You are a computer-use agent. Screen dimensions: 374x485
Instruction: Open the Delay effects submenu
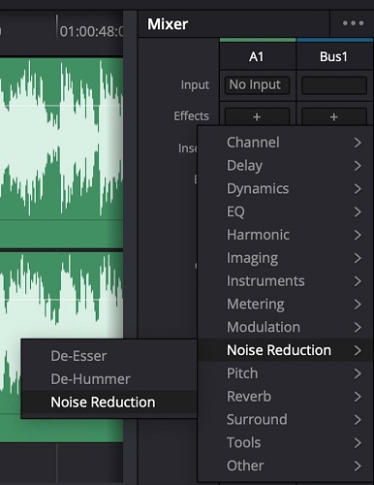coord(285,166)
